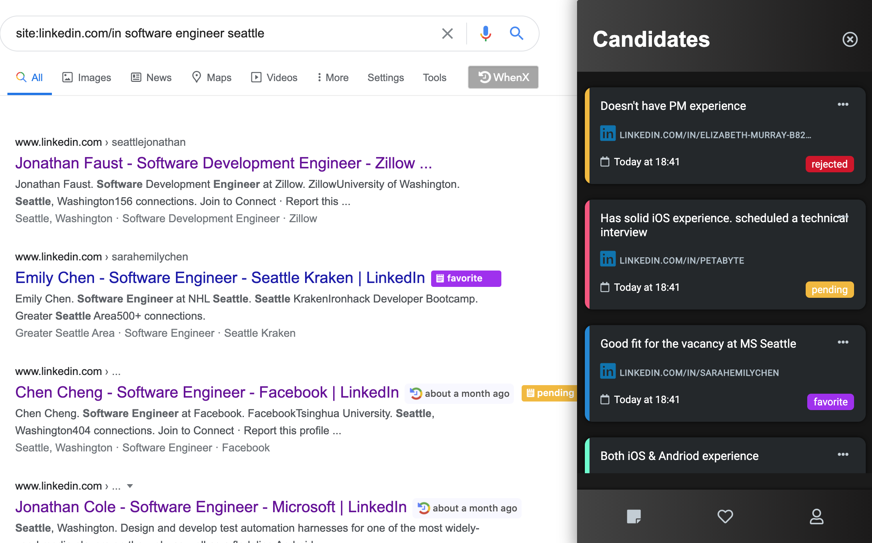Switch to the News tab
872x543 pixels.
tap(151, 78)
